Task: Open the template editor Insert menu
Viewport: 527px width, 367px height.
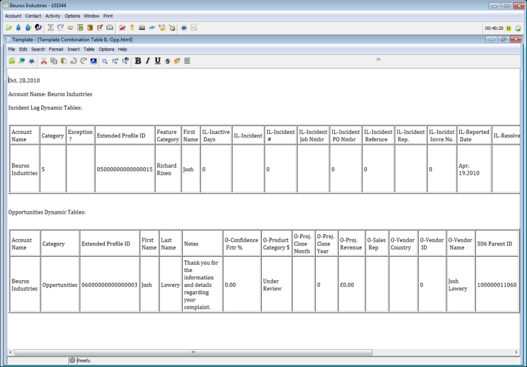Action: tap(74, 49)
